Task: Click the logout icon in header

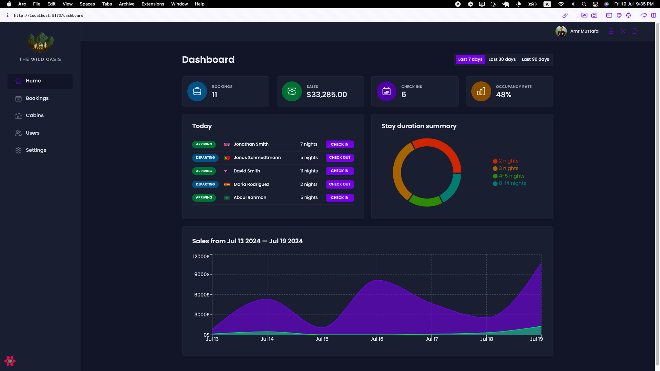Action: (635, 31)
